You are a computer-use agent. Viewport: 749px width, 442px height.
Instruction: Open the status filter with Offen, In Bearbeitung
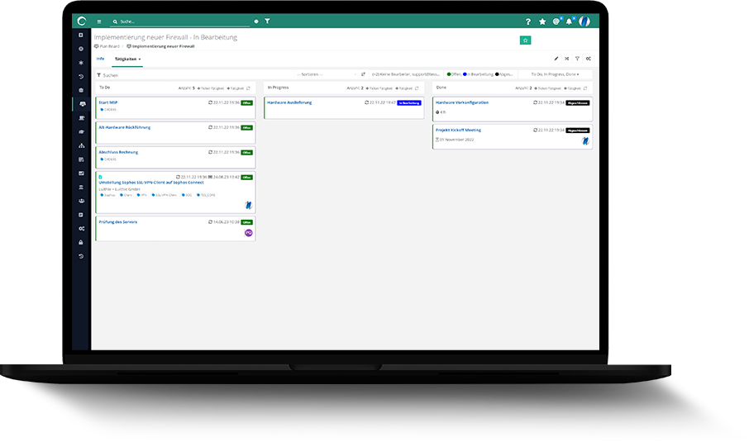(x=479, y=74)
